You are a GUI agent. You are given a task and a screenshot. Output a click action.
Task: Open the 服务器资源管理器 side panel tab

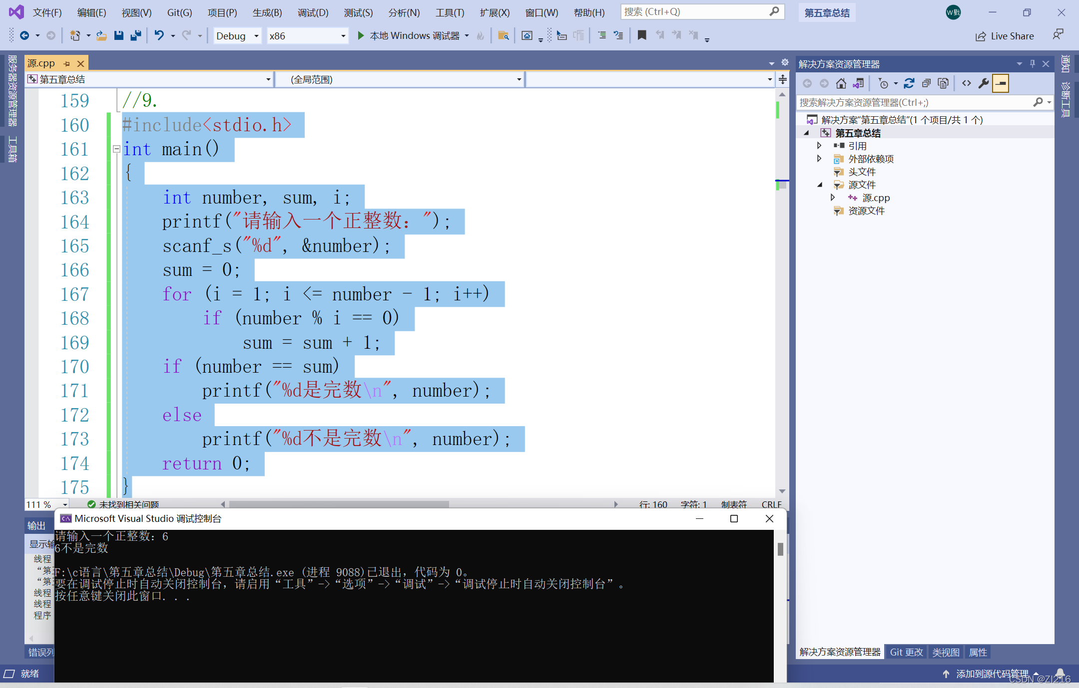tap(12, 90)
